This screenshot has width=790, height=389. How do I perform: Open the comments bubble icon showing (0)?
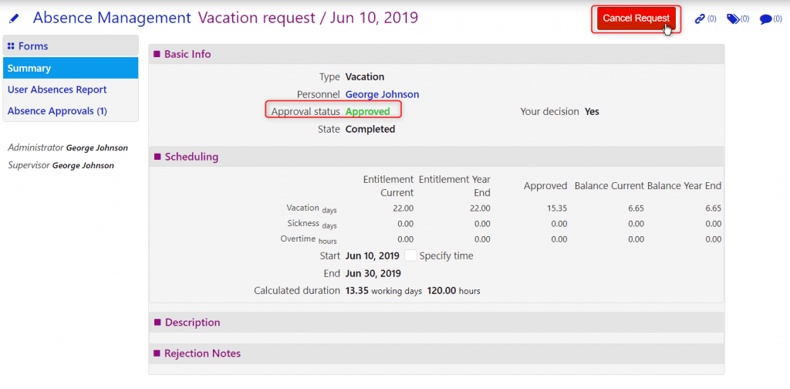click(x=765, y=19)
